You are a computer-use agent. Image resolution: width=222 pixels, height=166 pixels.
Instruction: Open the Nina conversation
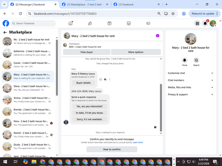(28, 123)
